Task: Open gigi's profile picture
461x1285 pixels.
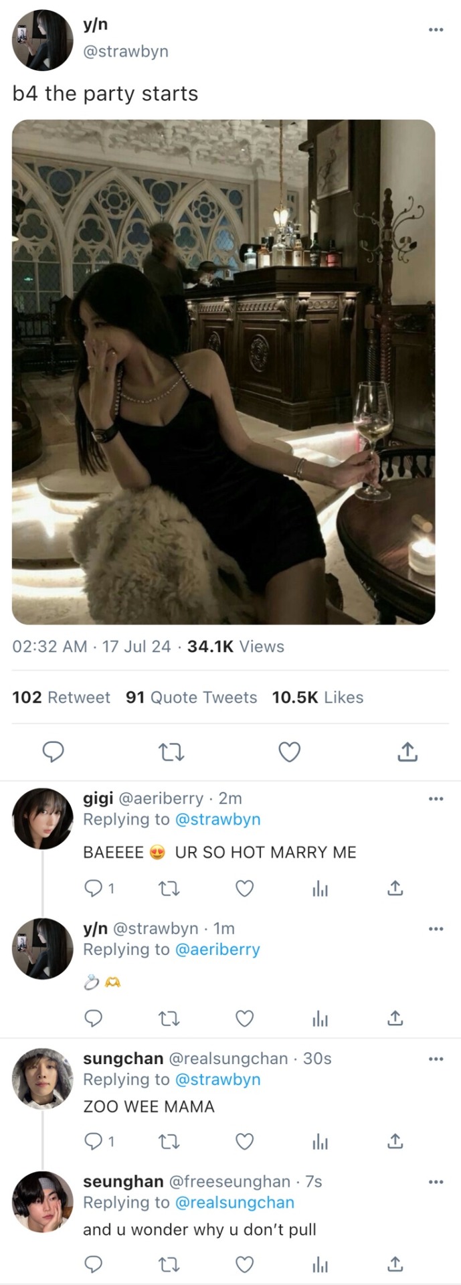Action: click(43, 819)
